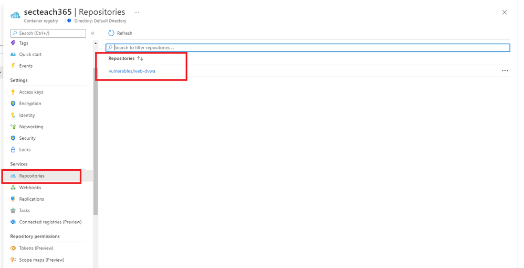Select Connected registries (Preview)

50,222
